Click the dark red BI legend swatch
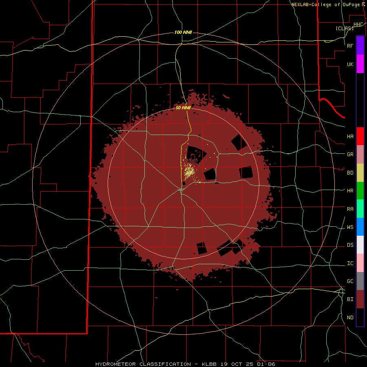367x367 pixels. [360, 299]
